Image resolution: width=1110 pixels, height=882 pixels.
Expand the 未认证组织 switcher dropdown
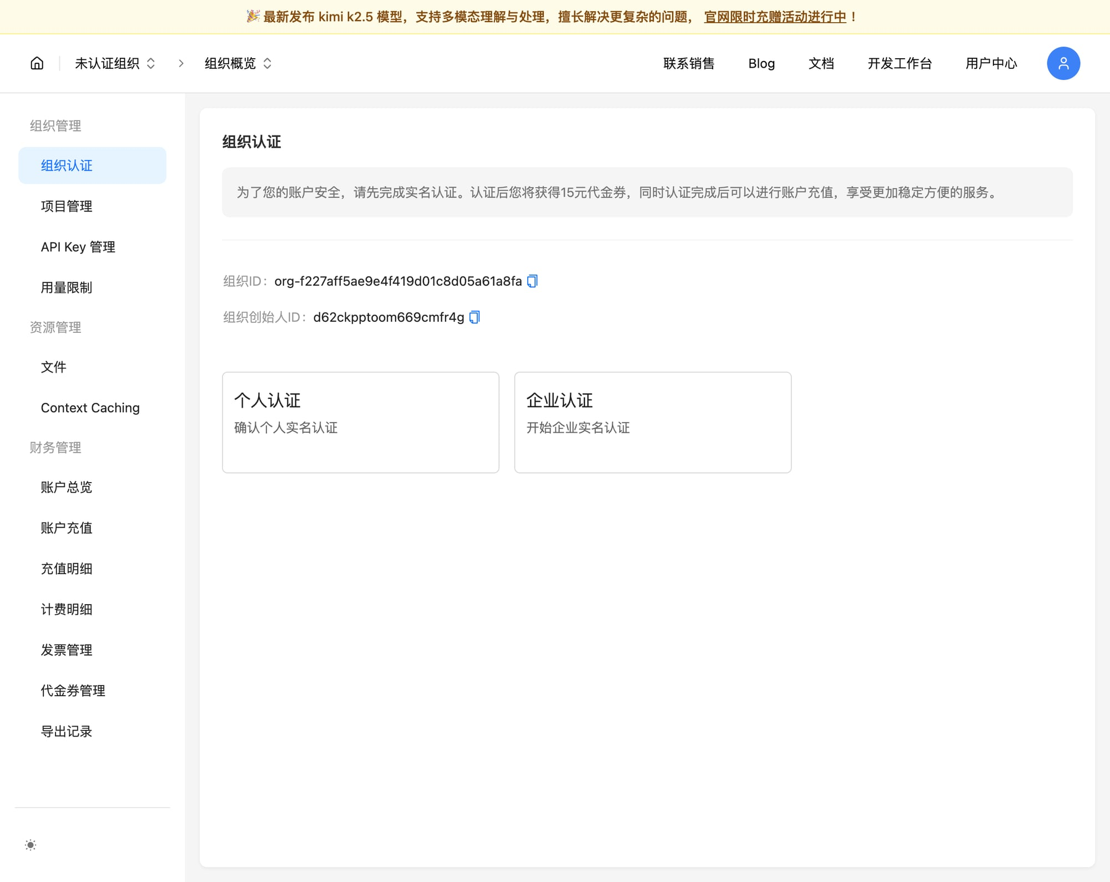pyautogui.click(x=115, y=63)
